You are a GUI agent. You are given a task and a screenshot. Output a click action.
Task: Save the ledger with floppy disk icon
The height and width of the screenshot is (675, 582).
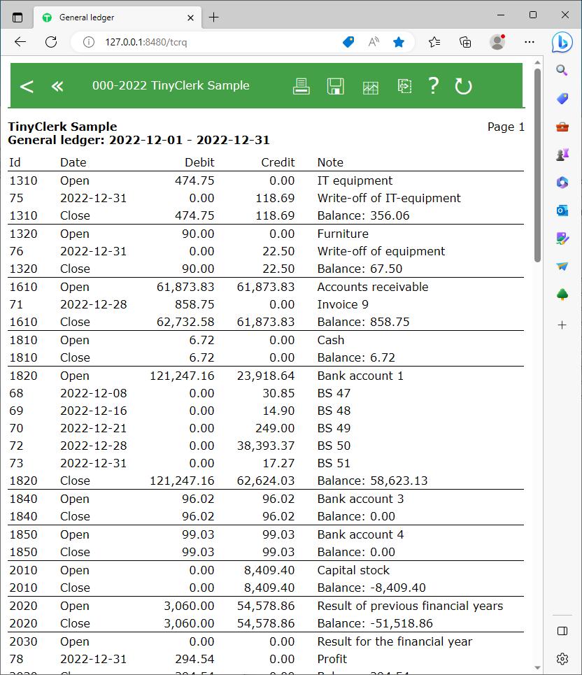[x=335, y=86]
